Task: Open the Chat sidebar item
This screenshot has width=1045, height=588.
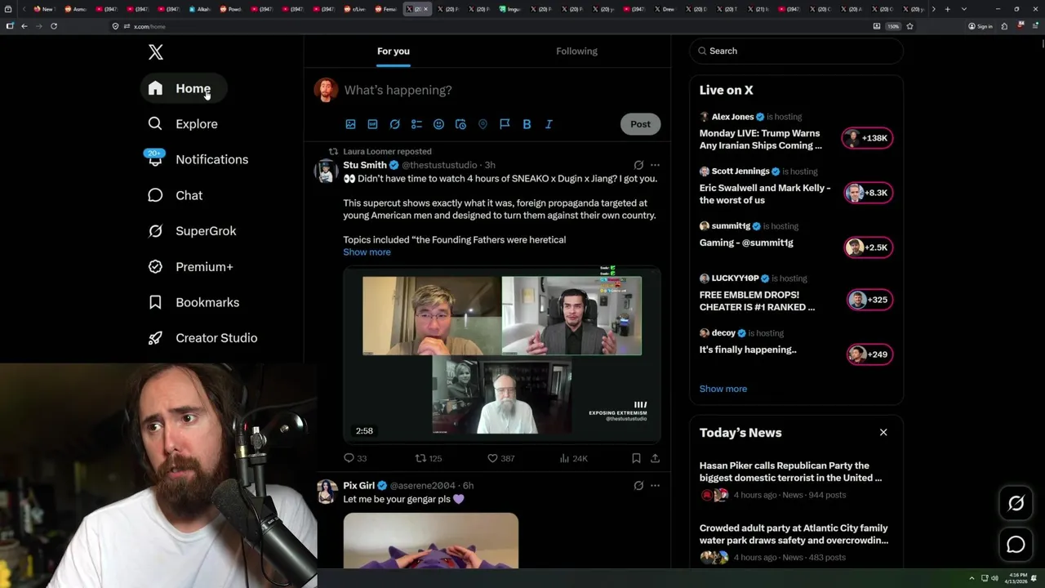Action: click(x=176, y=195)
